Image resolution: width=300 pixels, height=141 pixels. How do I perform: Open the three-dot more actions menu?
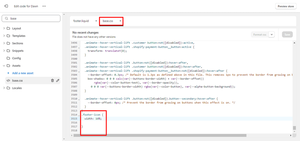pos(44,6)
